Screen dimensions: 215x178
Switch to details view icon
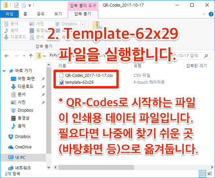[203, 174]
